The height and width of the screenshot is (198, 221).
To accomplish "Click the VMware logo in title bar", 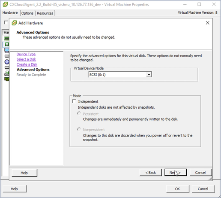I will tap(5, 4).
